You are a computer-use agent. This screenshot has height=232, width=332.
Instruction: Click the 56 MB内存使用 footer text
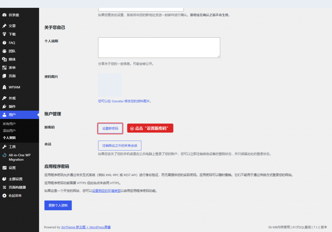click(x=279, y=227)
